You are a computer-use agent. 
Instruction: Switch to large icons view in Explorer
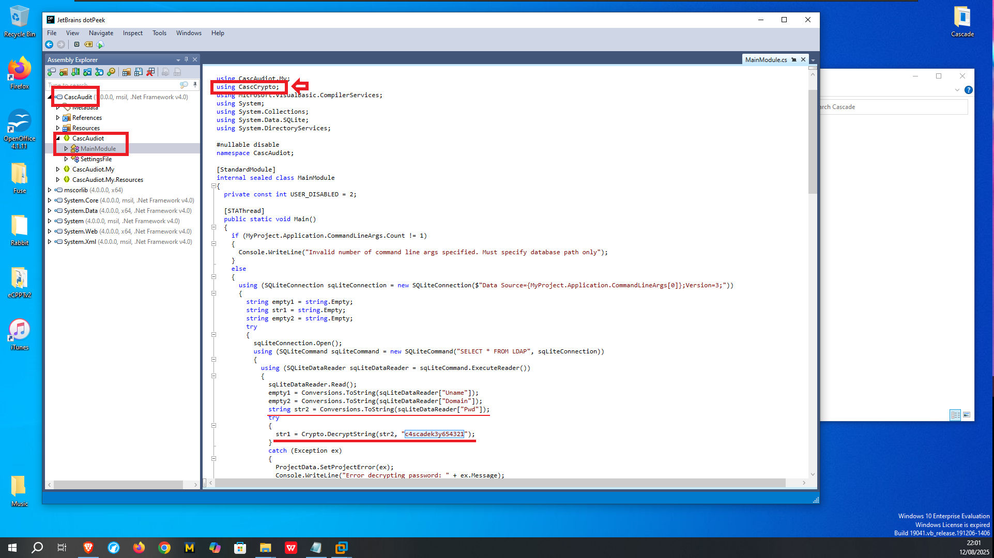[967, 415]
